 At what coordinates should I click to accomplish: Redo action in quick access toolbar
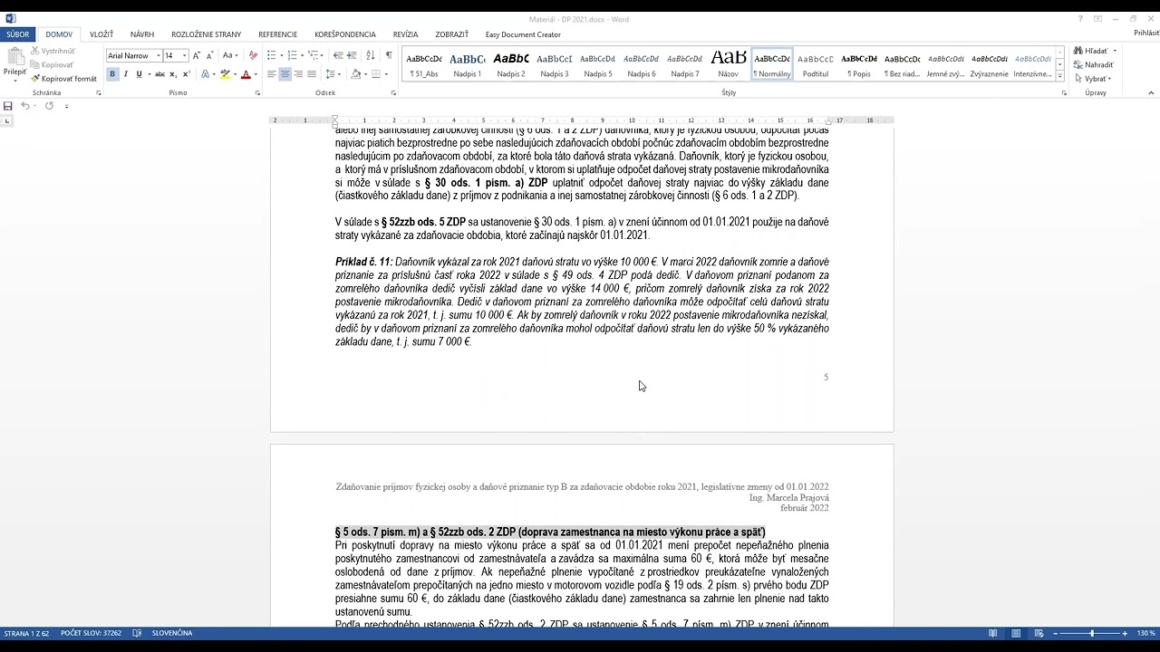[x=49, y=106]
